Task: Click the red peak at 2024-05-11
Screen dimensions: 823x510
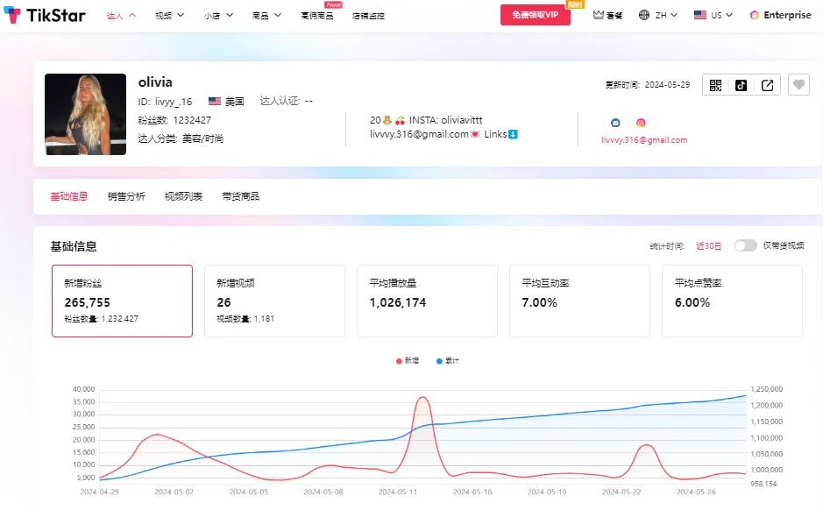Action: 422,398
